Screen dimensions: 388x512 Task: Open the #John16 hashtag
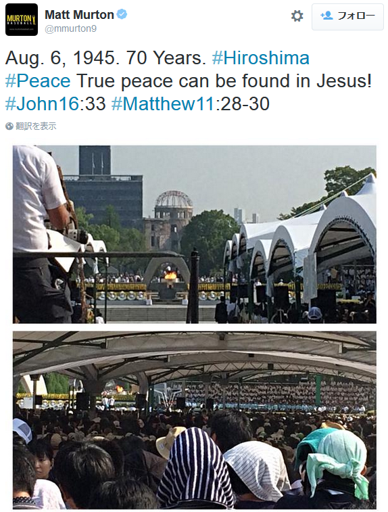pos(42,103)
